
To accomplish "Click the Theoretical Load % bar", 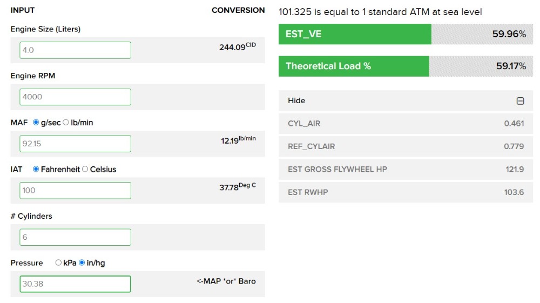I will pyautogui.click(x=354, y=66).
